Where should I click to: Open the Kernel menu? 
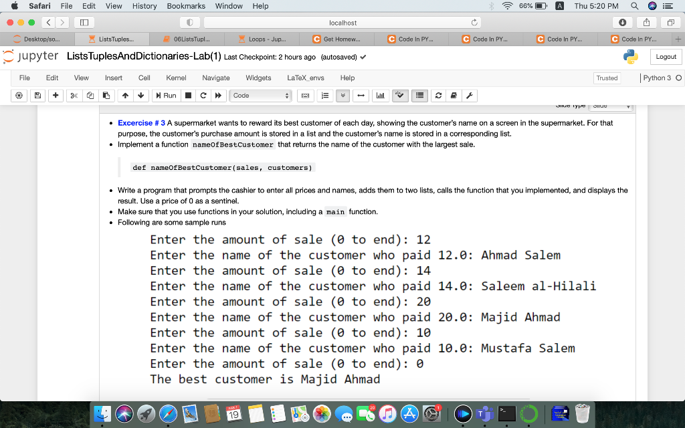[x=176, y=78]
